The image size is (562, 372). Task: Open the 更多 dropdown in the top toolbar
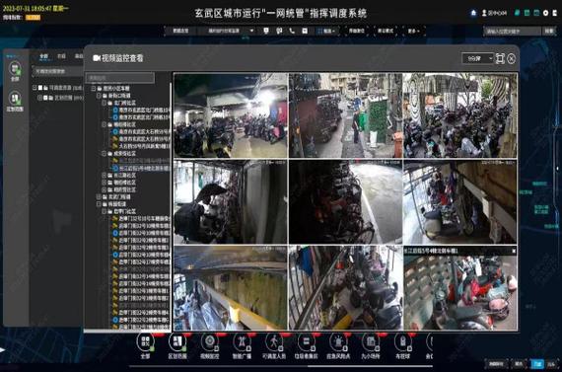413,31
